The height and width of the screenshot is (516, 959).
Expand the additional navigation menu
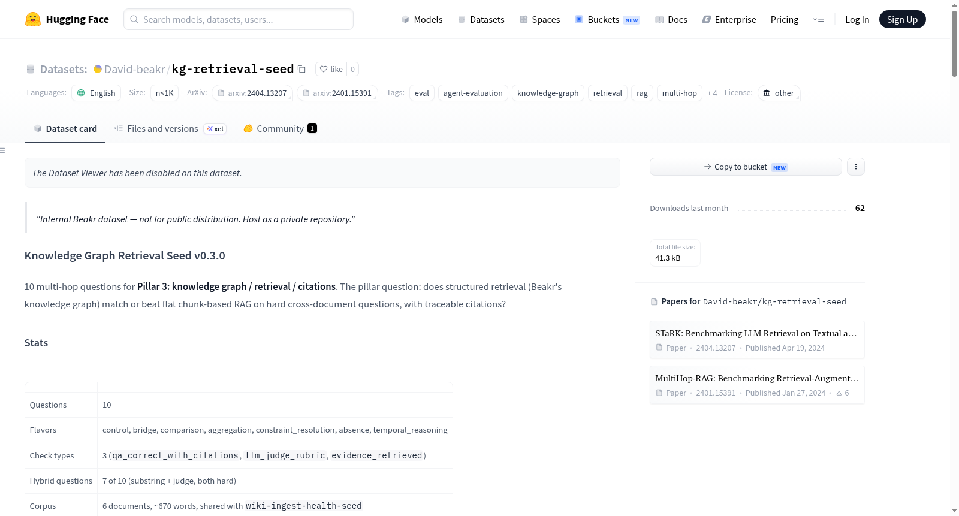[x=818, y=19]
